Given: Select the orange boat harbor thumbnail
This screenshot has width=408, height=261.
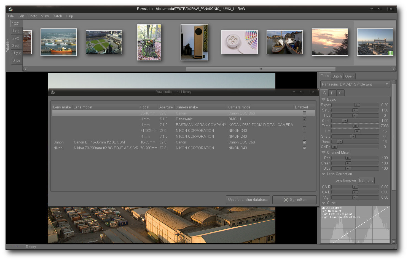Looking at the screenshot, I should coord(59,42).
